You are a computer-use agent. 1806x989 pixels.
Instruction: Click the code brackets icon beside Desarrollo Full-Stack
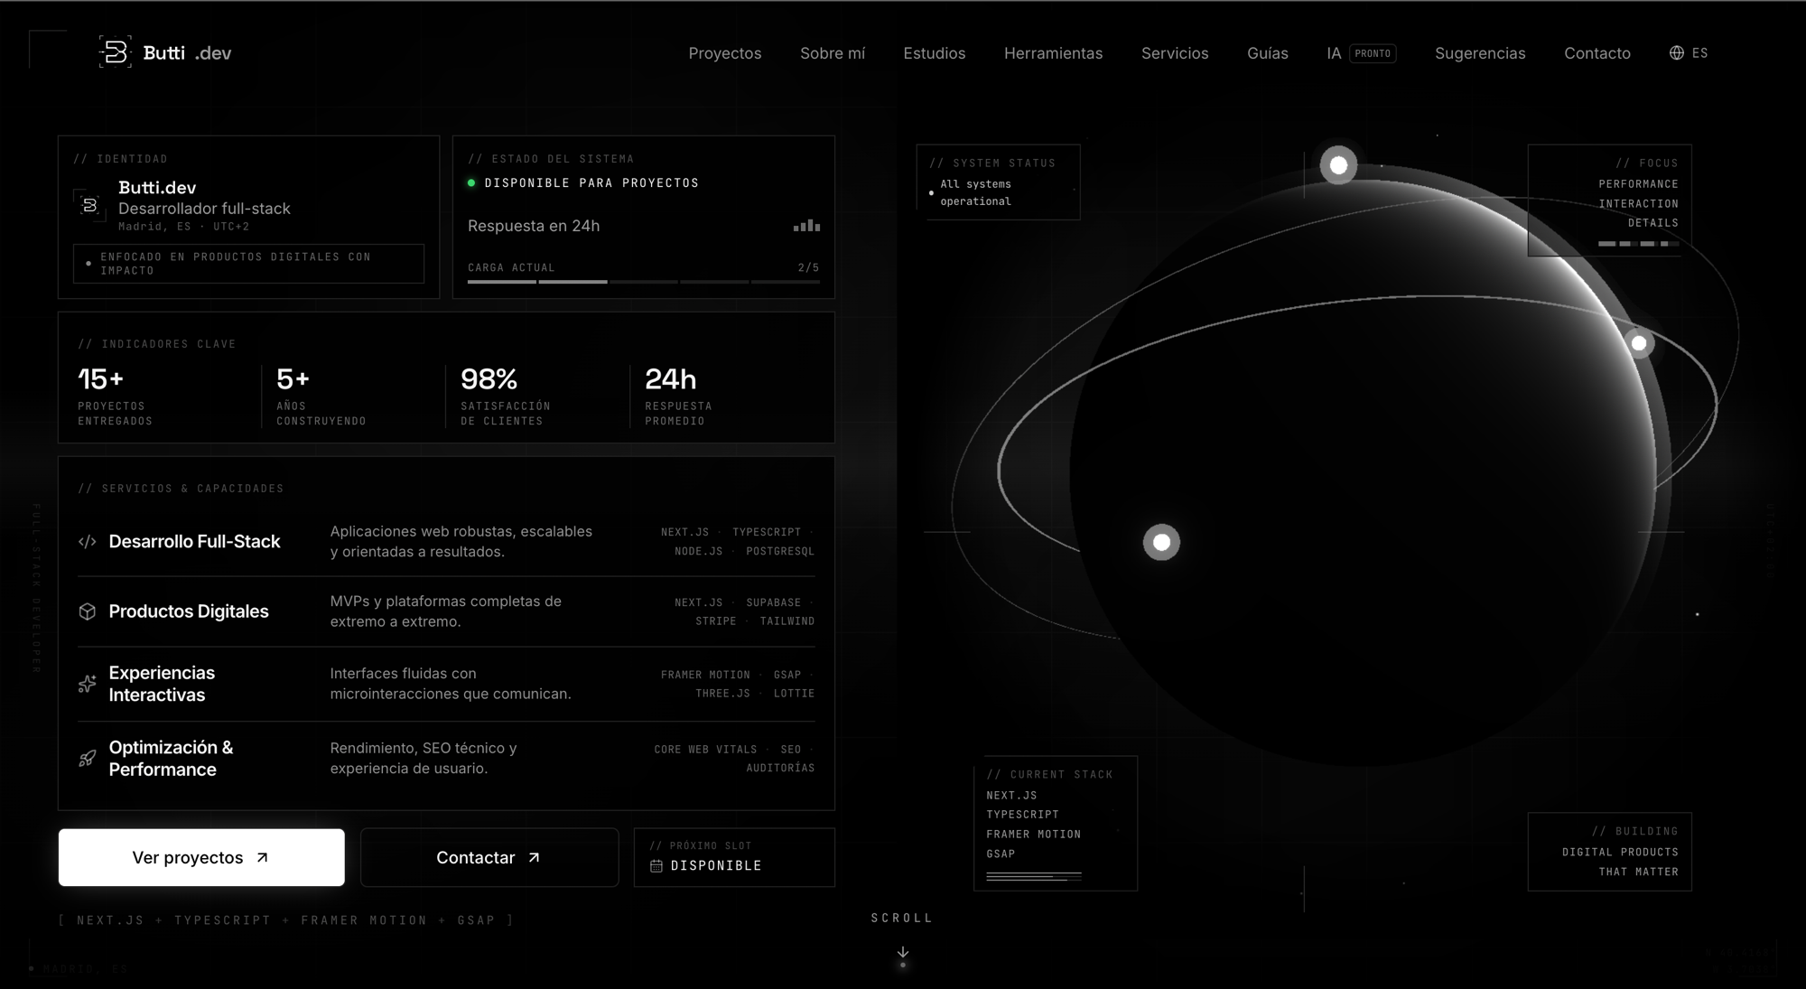pyautogui.click(x=88, y=542)
